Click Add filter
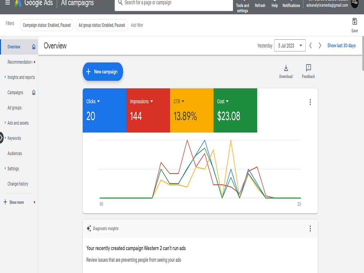 click(137, 25)
